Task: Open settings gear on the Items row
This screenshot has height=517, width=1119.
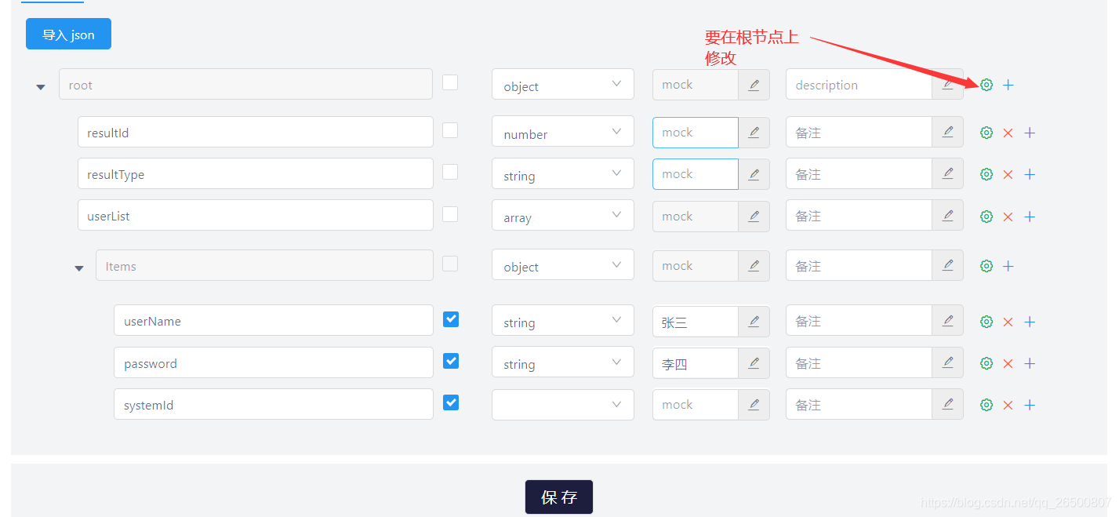Action: click(986, 265)
